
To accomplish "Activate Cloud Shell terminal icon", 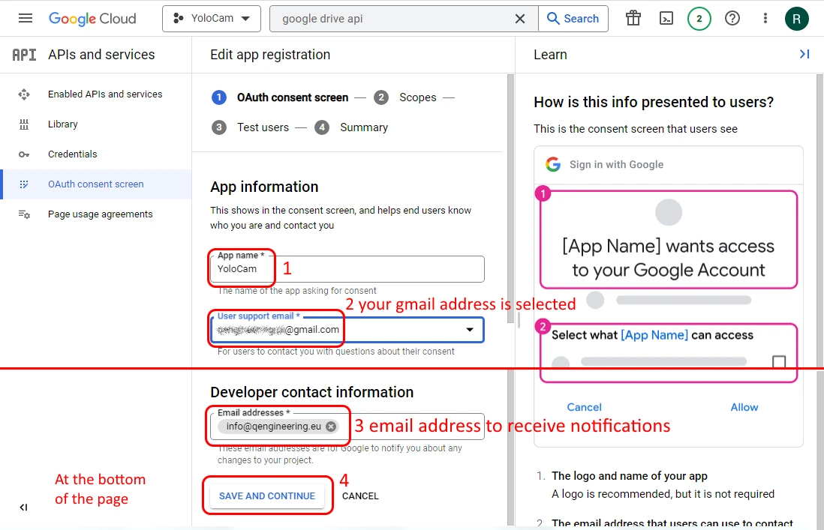I will click(666, 18).
